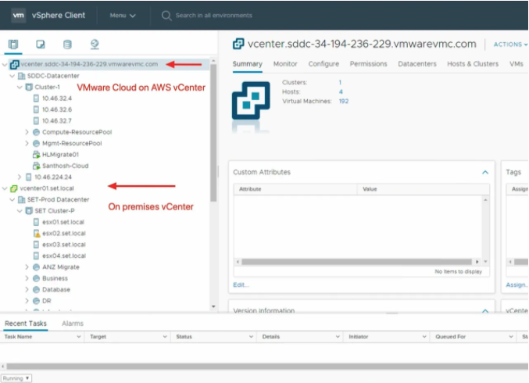This screenshot has width=529, height=383.
Task: Open the ACTIONS dropdown
Action: [x=510, y=45]
